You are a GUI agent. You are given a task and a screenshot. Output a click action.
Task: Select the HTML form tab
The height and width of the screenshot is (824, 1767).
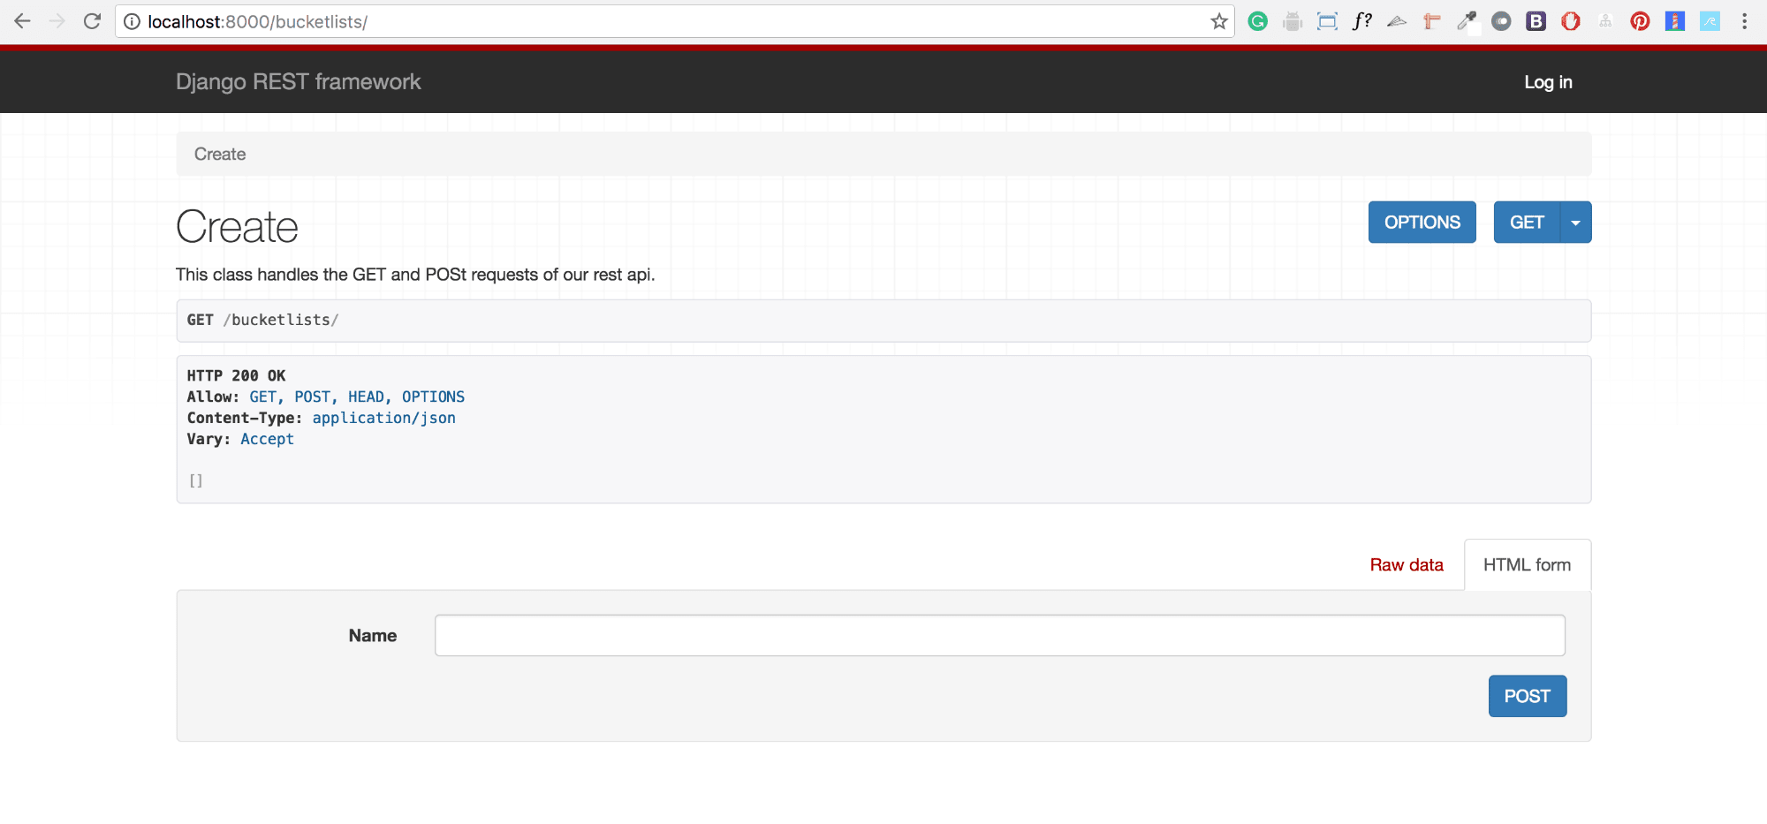tap(1528, 564)
